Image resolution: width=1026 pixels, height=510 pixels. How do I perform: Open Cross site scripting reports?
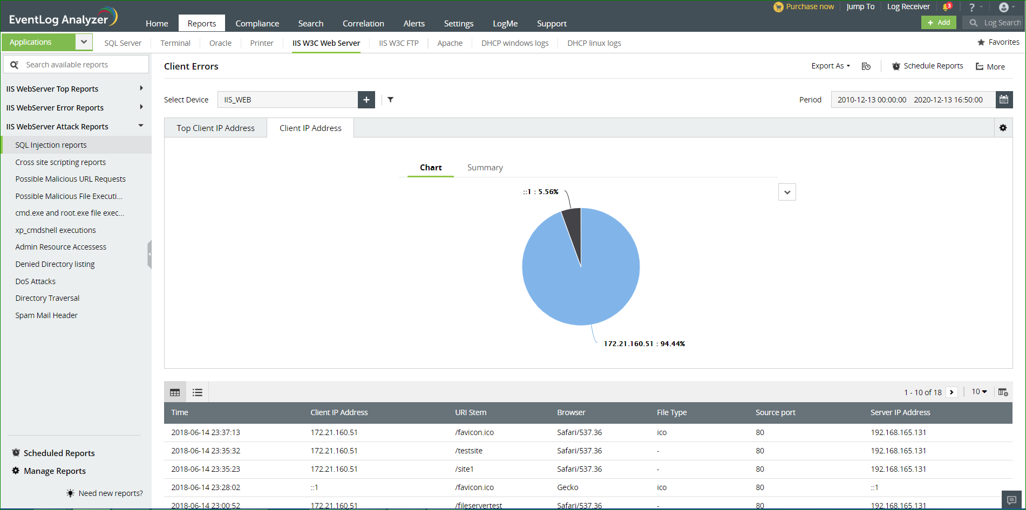tap(60, 162)
